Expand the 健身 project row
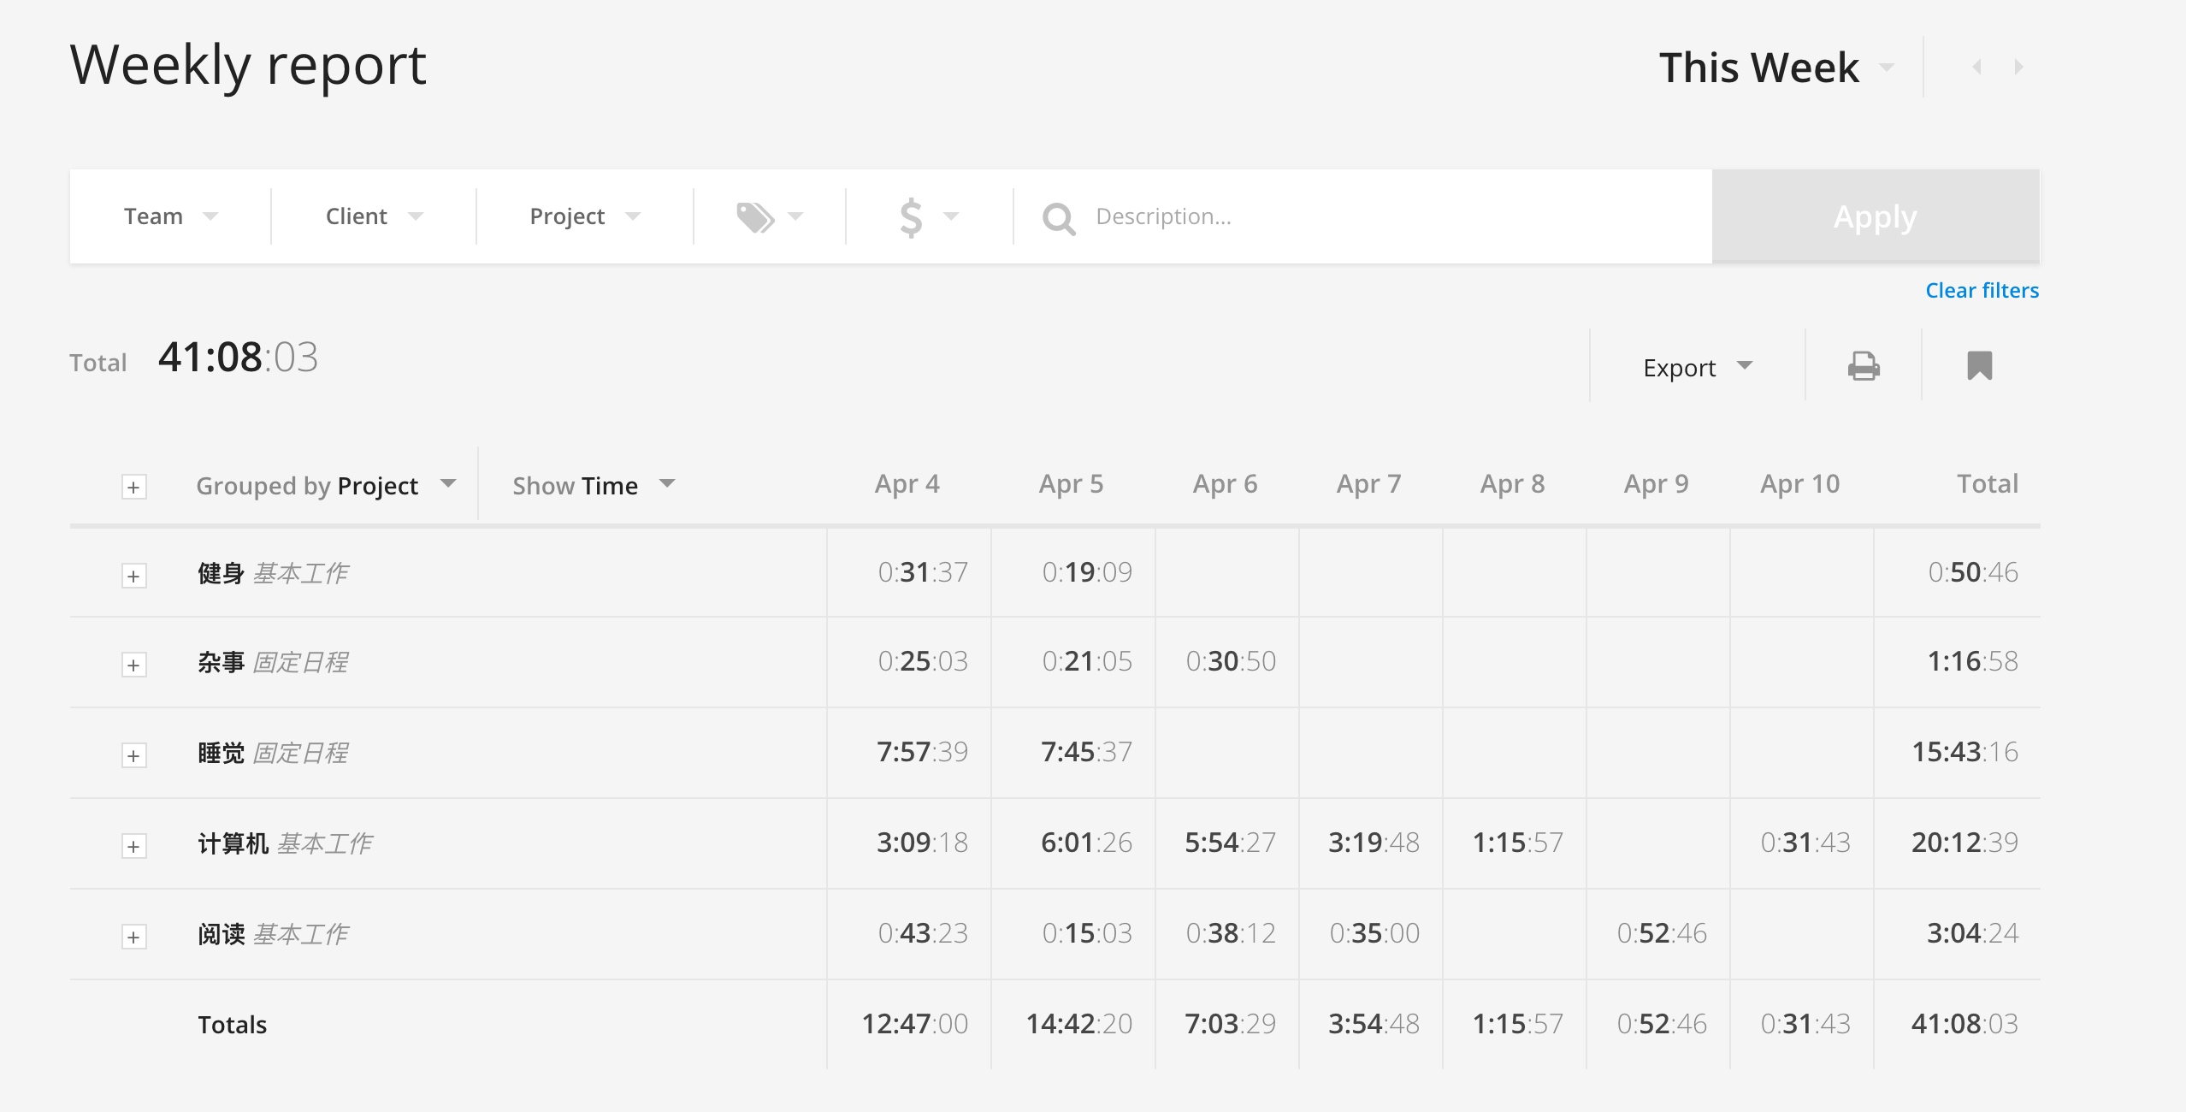The image size is (2186, 1112). pyautogui.click(x=133, y=576)
